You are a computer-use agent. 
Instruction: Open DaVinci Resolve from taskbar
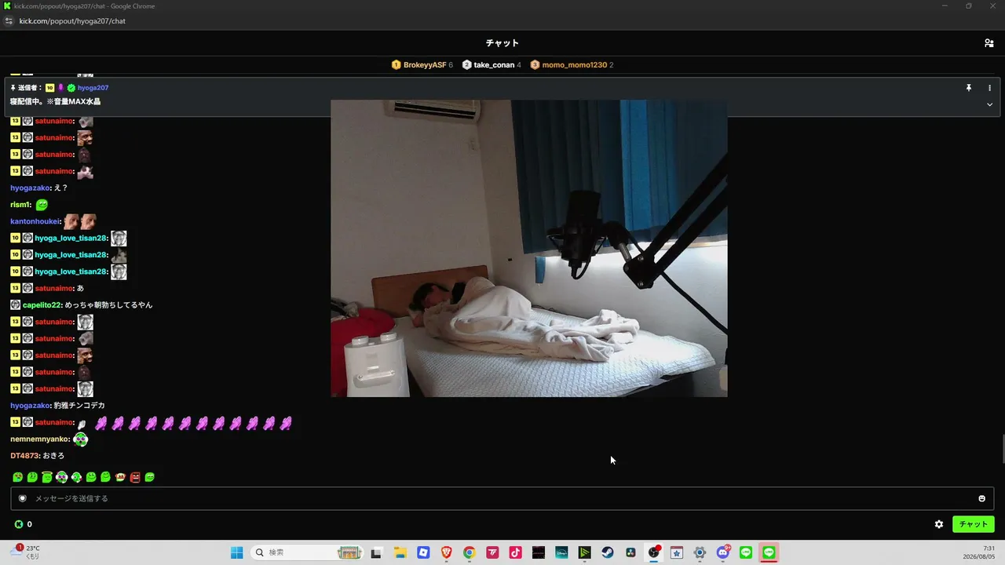coord(630,552)
